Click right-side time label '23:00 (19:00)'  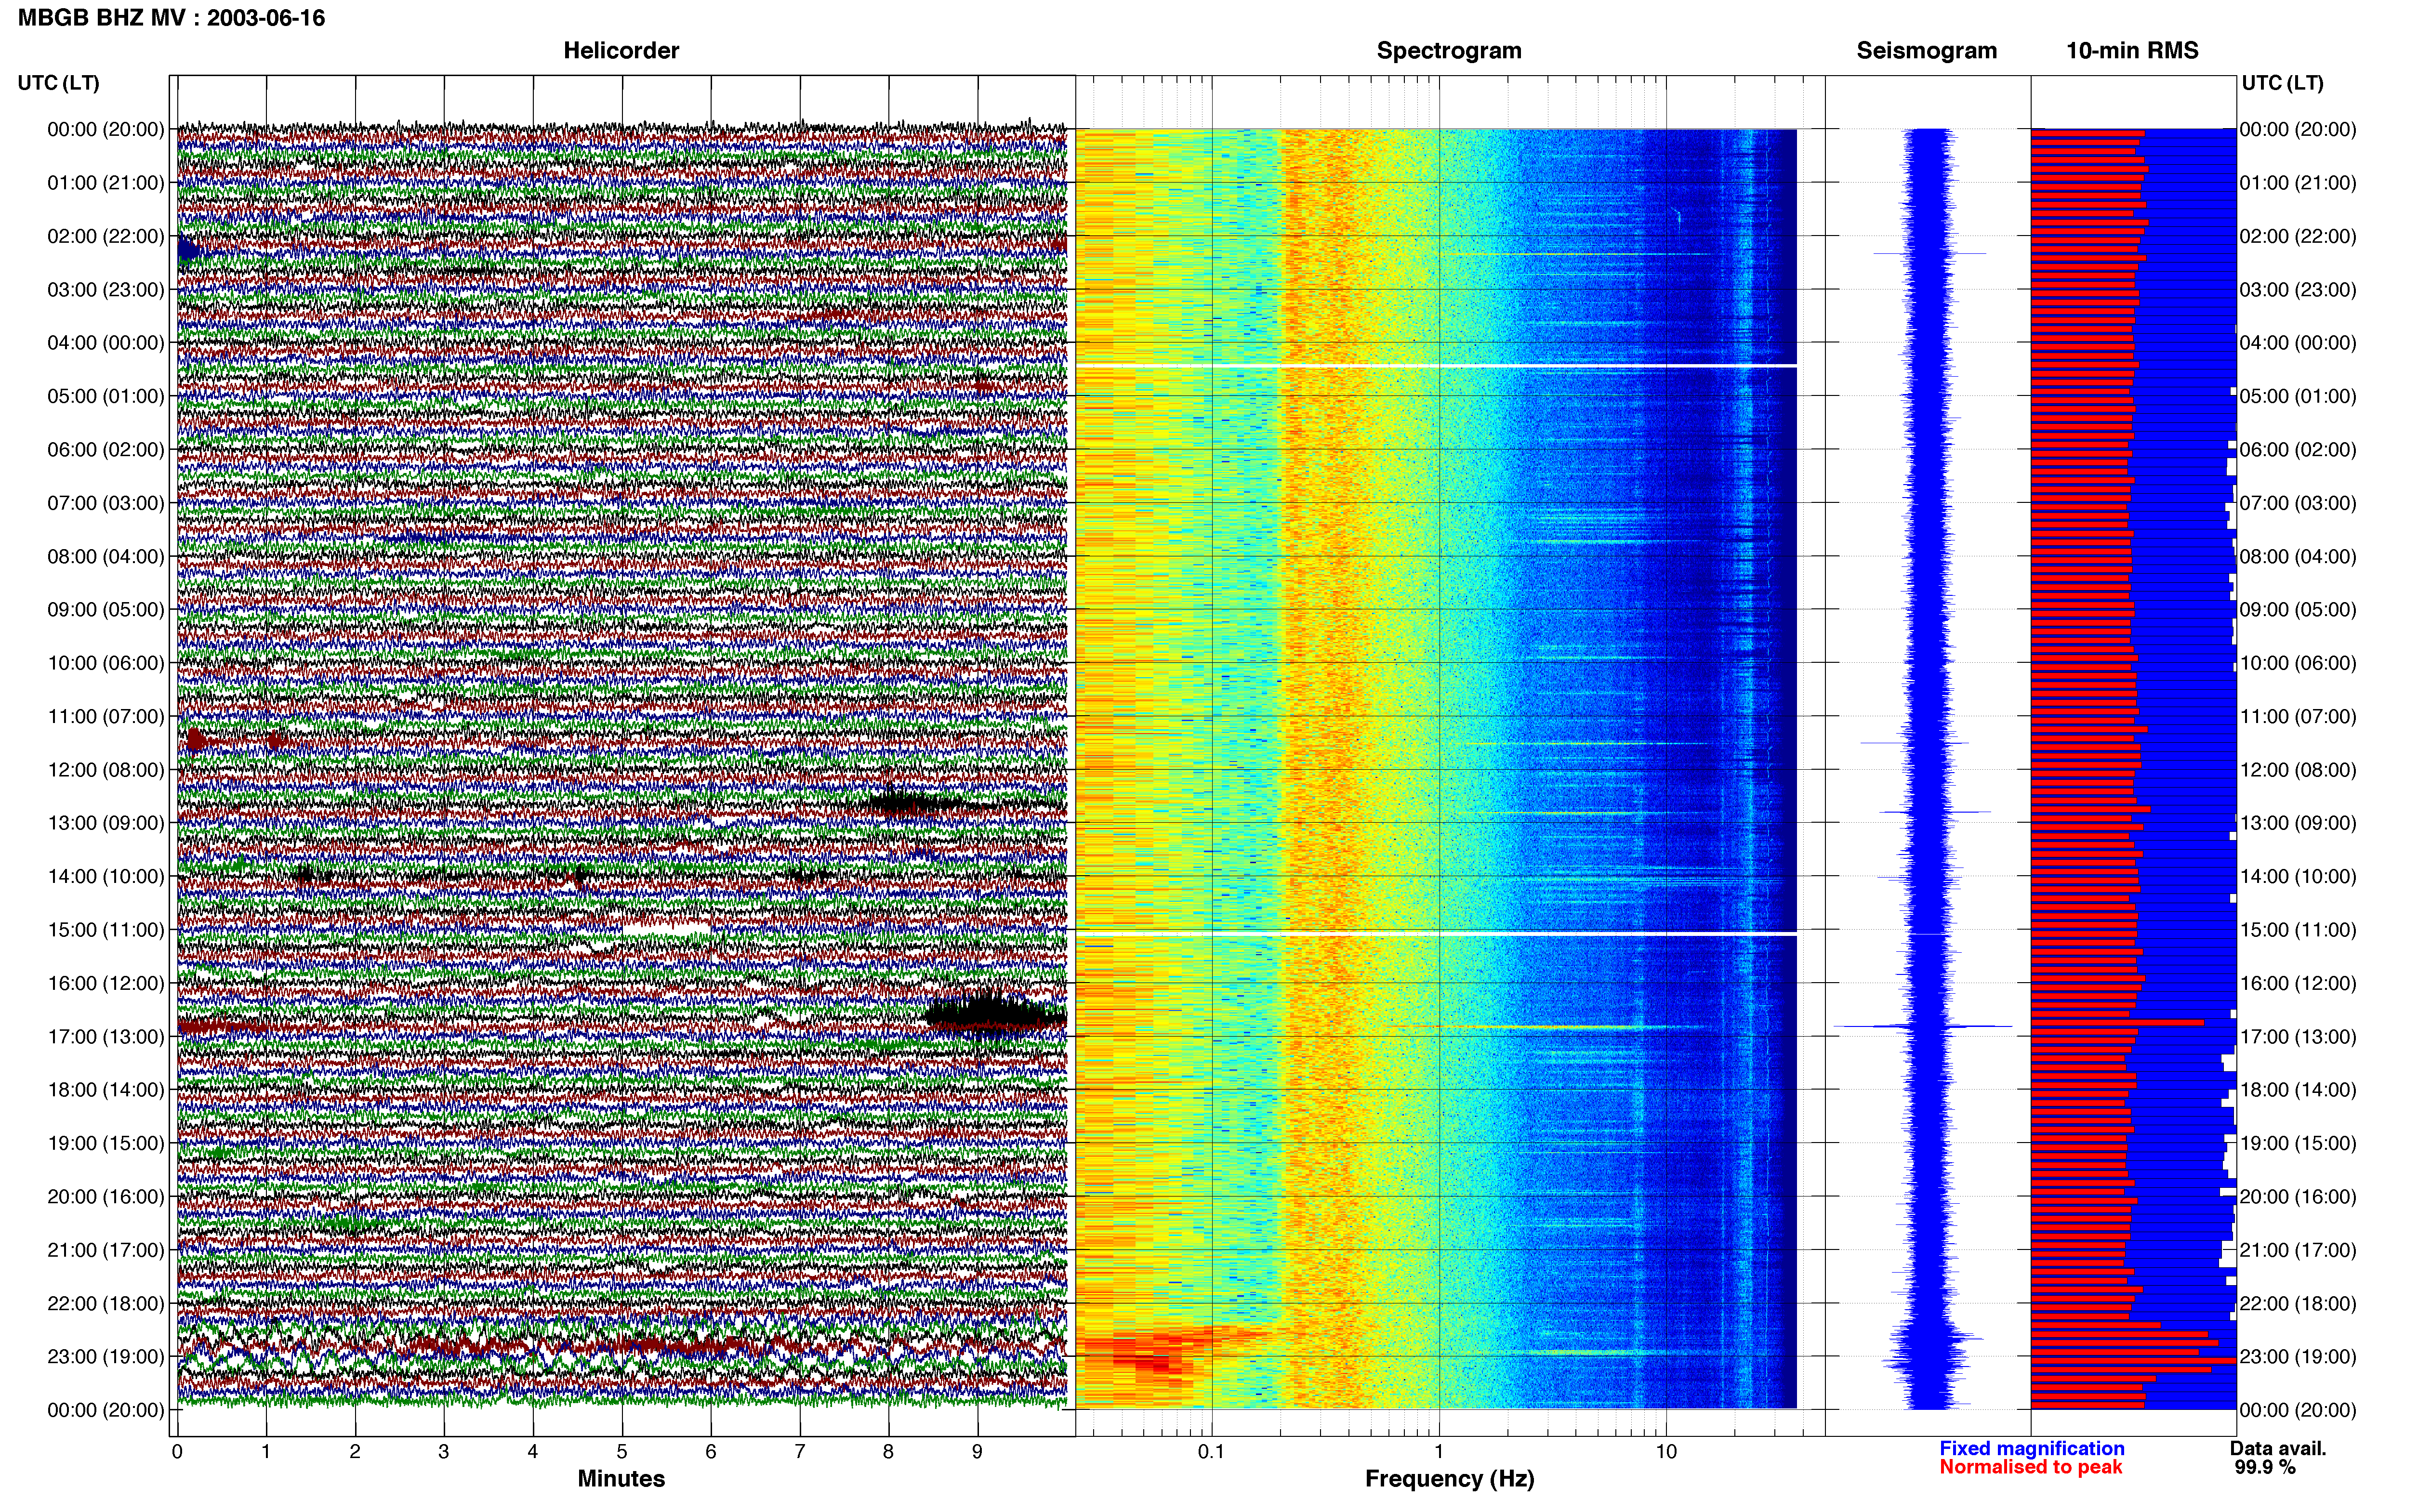[2298, 1357]
